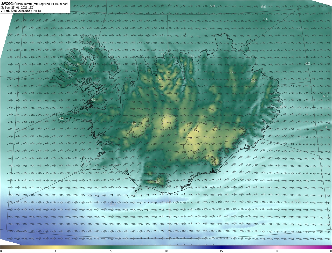Viewport: 332px width, 253px height.
Task: Click the 3.2 value on the southern glacier
Action: [157, 182]
